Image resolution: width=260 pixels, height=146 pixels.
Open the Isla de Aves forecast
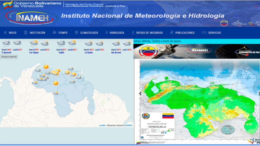click(117, 52)
